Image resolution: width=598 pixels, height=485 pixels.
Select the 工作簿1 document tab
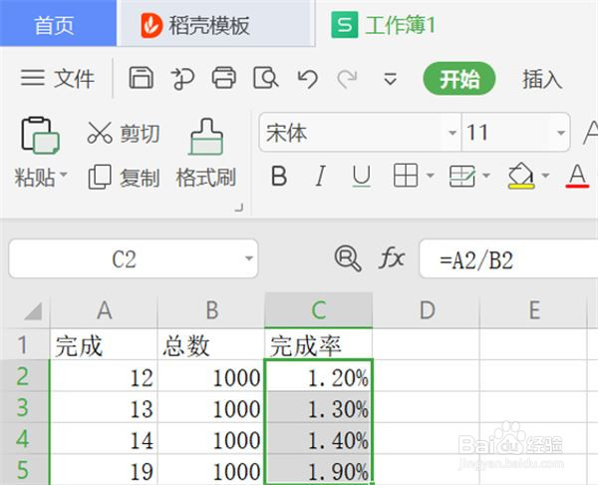pos(384,25)
